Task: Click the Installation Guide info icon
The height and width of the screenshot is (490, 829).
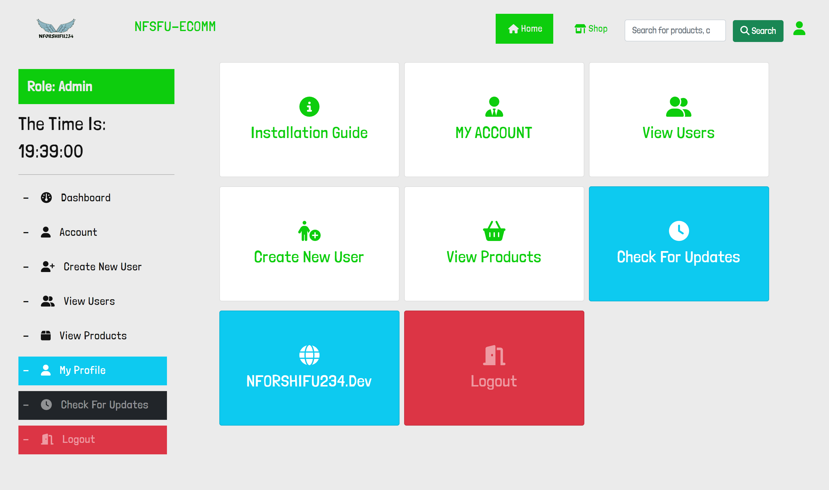Action: pos(309,107)
